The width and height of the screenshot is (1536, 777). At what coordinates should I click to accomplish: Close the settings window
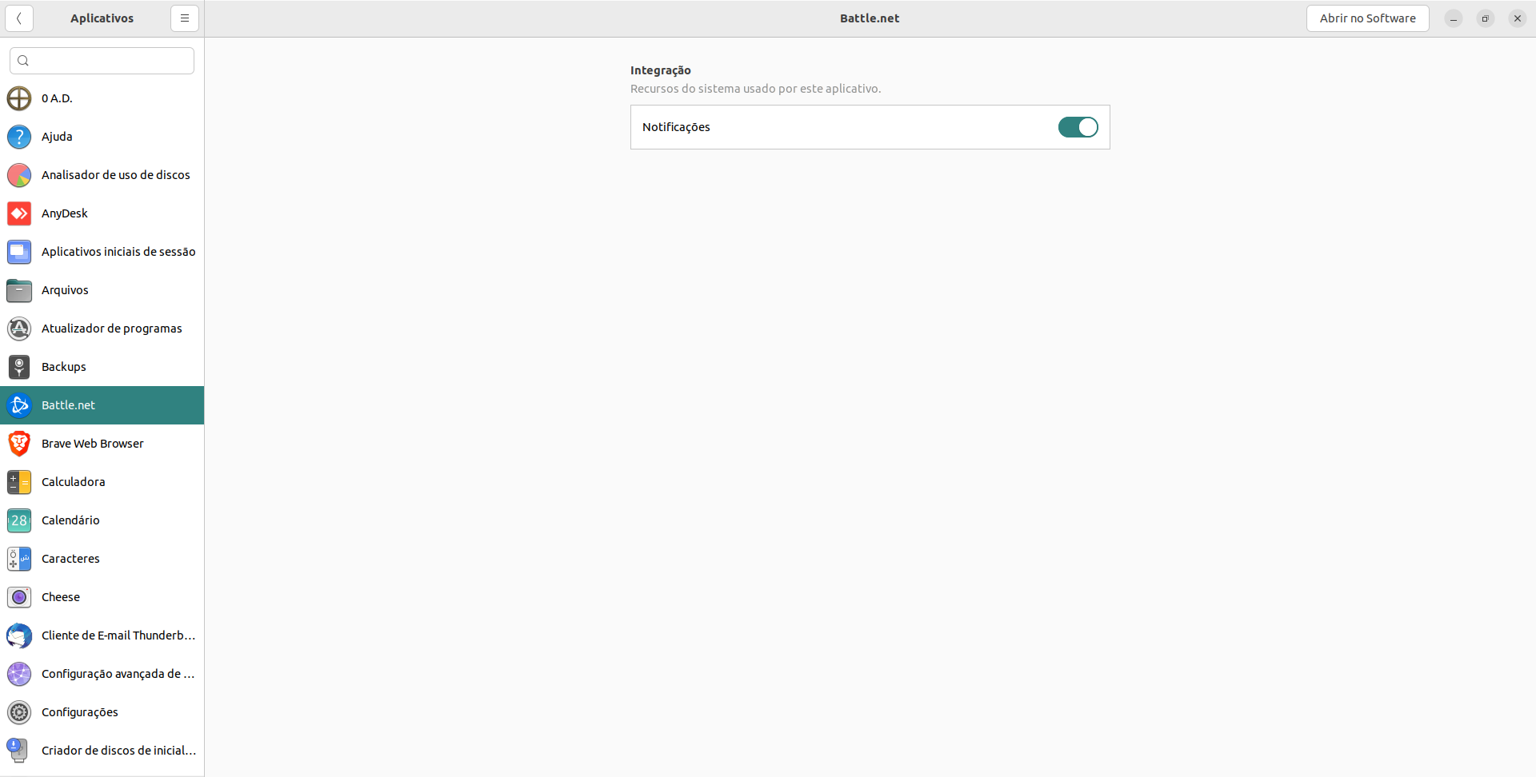click(x=1518, y=18)
